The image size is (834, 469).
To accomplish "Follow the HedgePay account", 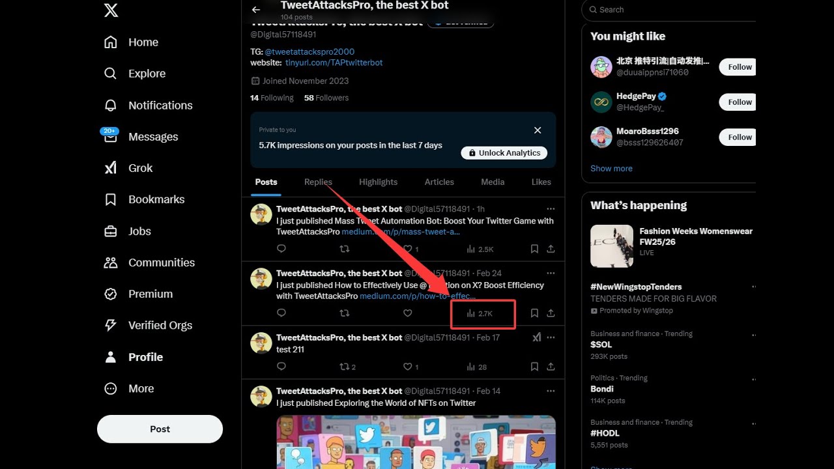I will (x=739, y=102).
